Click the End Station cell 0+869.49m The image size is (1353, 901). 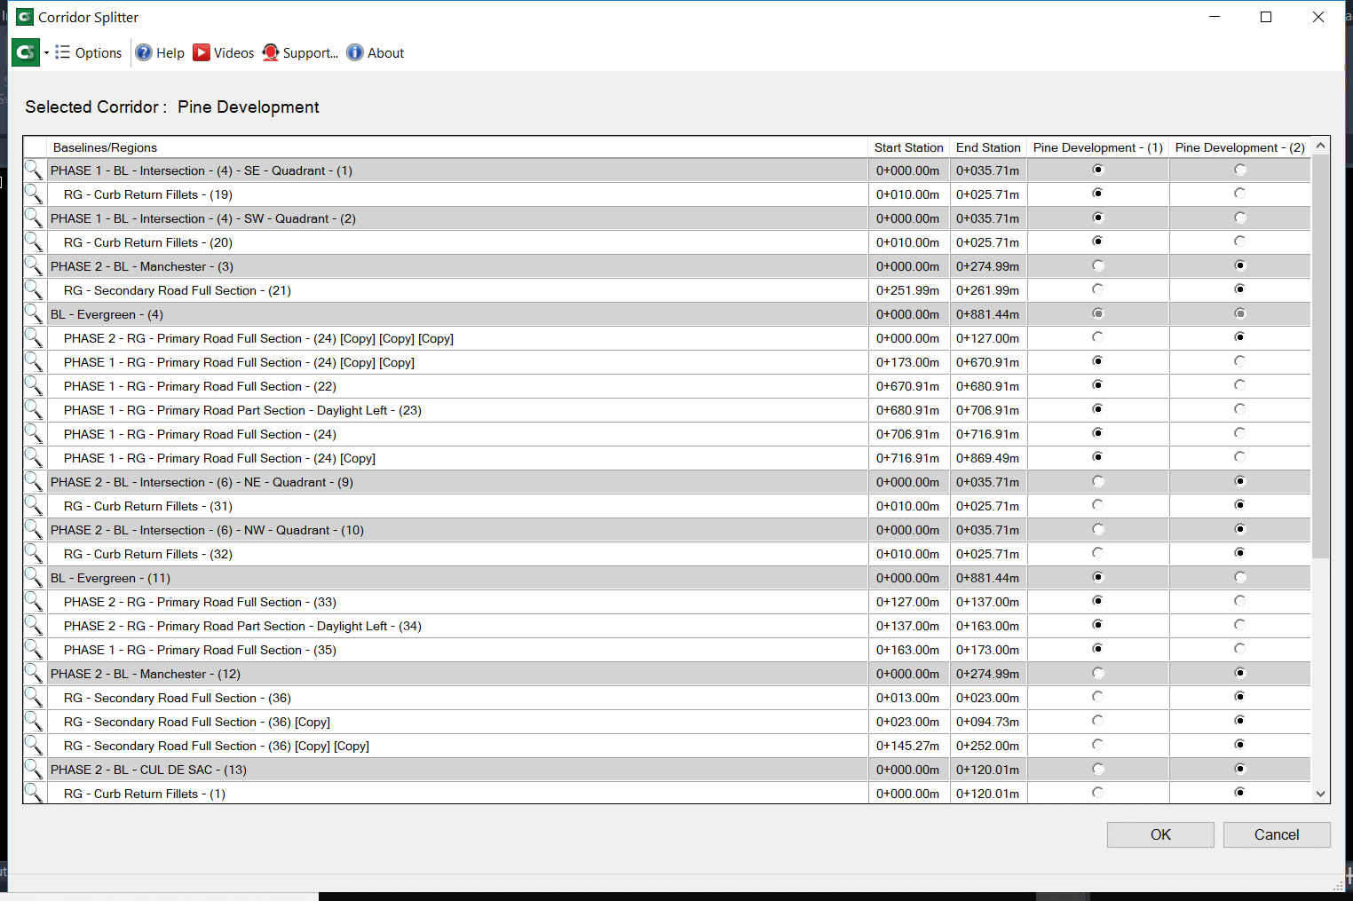point(988,458)
